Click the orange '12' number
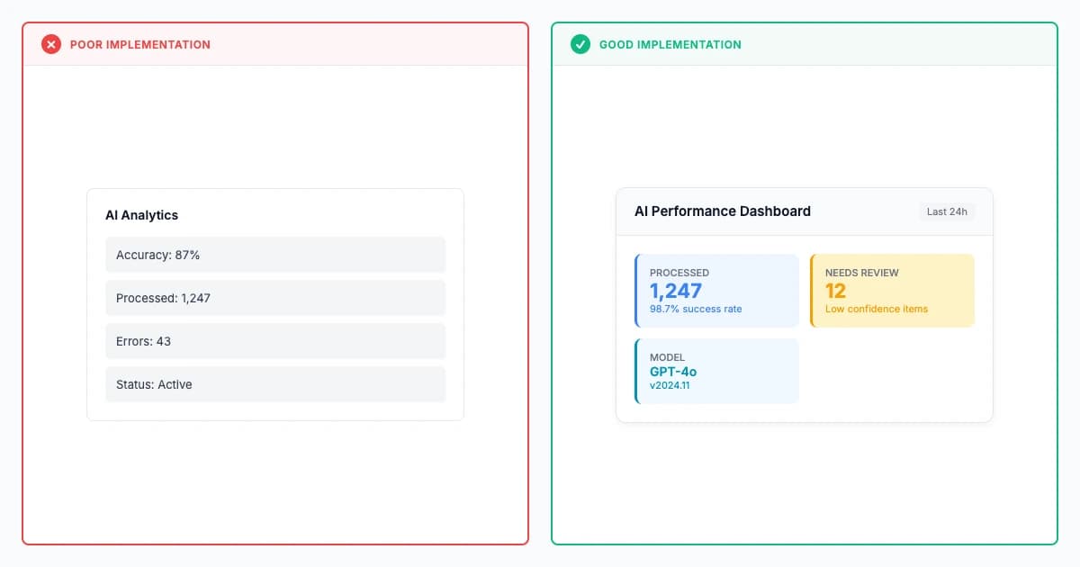Viewport: 1080px width, 567px height. [836, 291]
